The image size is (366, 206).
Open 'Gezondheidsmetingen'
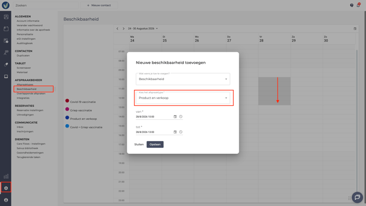coord(30,153)
